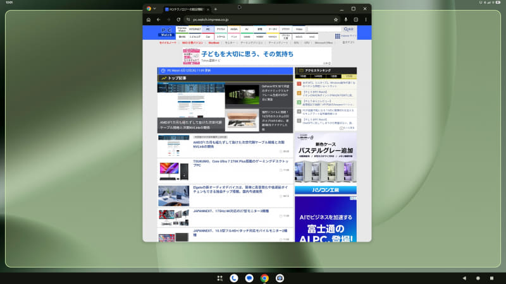Open the MacBook topic link
This screenshot has width=506, height=284.
click(214, 43)
